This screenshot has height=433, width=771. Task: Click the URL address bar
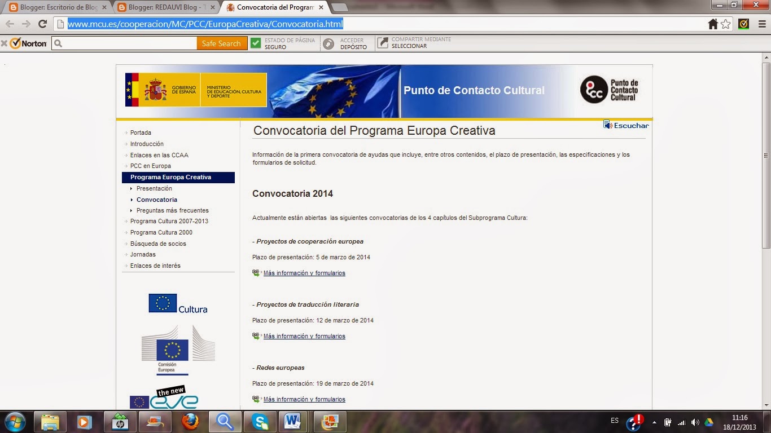tap(378, 24)
